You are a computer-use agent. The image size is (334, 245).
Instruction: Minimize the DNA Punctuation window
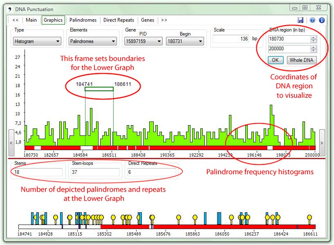[295, 8]
